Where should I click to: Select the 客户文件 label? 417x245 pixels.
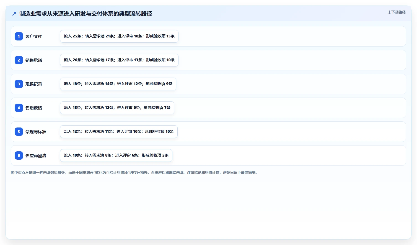point(34,36)
